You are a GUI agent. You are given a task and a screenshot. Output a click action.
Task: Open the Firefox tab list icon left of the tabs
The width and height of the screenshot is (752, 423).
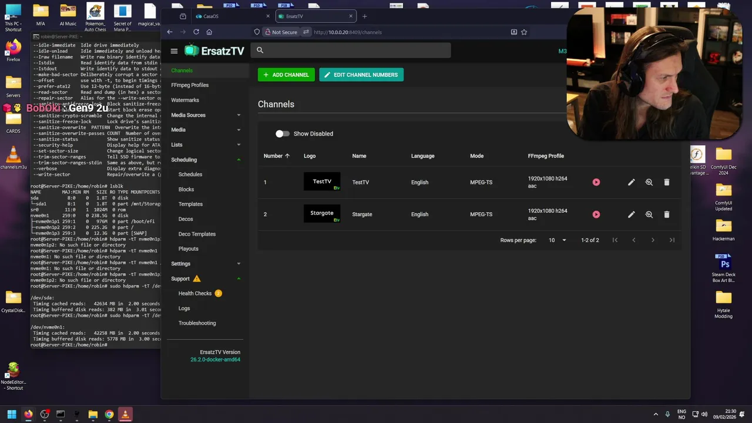183,16
